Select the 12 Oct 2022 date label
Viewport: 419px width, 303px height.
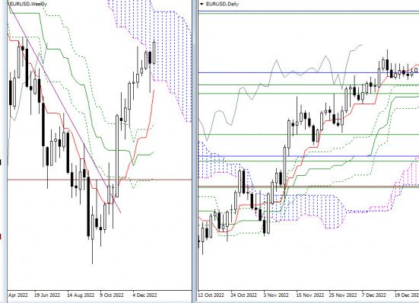[211, 295]
